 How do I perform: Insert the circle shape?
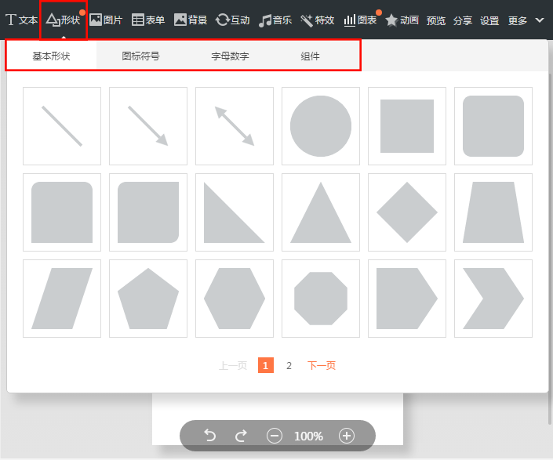(x=321, y=126)
